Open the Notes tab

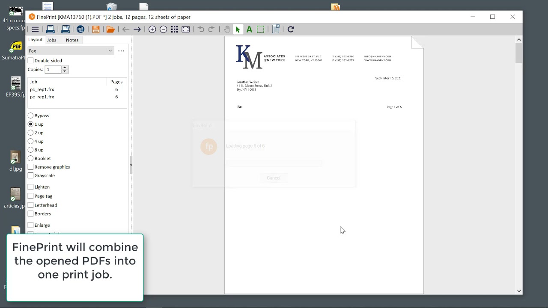point(72,40)
